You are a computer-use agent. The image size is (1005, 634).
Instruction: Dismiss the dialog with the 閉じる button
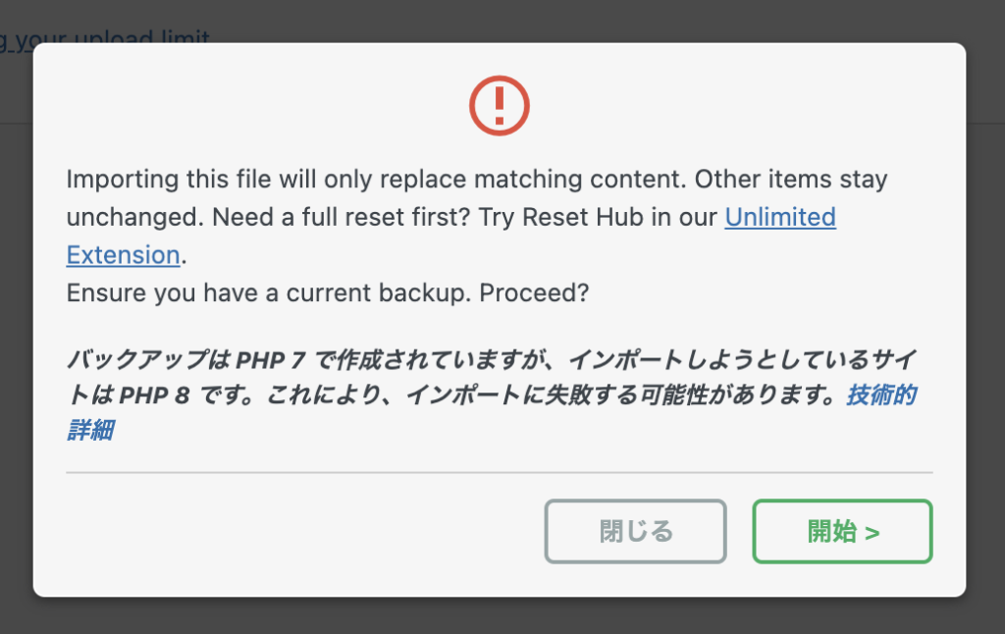pos(635,531)
